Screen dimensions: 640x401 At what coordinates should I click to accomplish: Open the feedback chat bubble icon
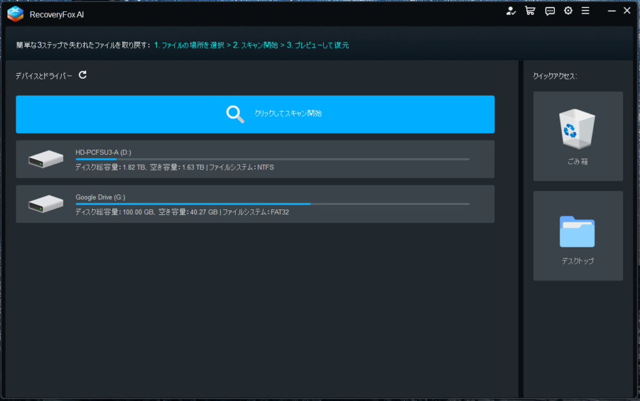(x=549, y=11)
